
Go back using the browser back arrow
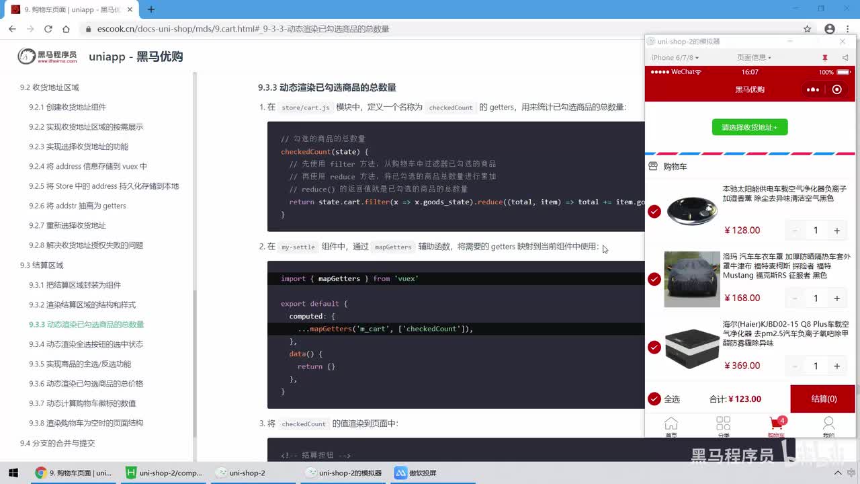pos(12,29)
